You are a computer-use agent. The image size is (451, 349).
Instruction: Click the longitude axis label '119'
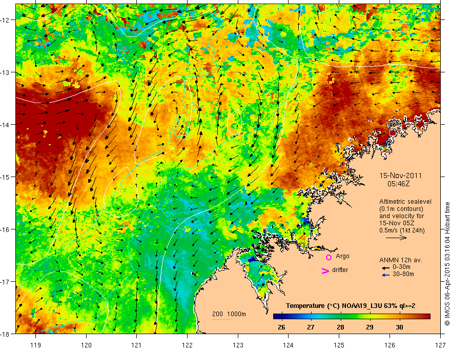36,345
